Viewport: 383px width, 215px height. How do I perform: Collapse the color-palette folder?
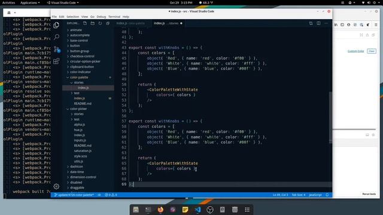pos(79,78)
